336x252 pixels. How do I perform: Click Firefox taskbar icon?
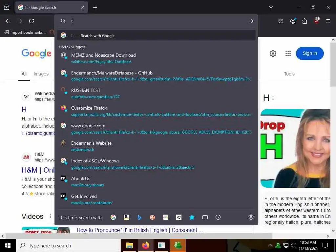145,245
